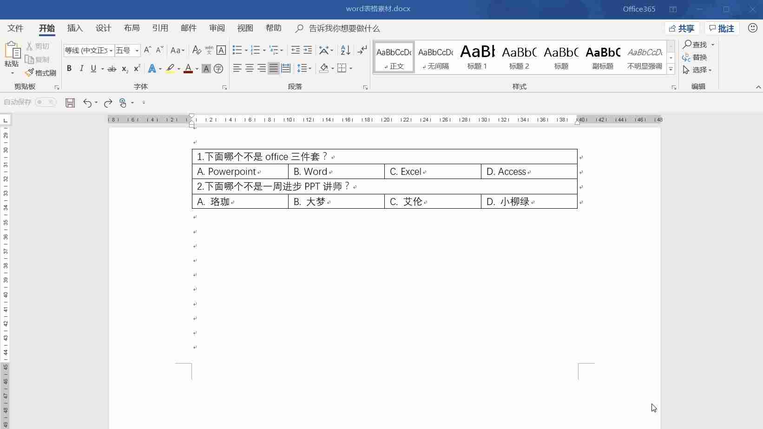Apply distributed alignment
This screenshot has width=763, height=429.
286,69
